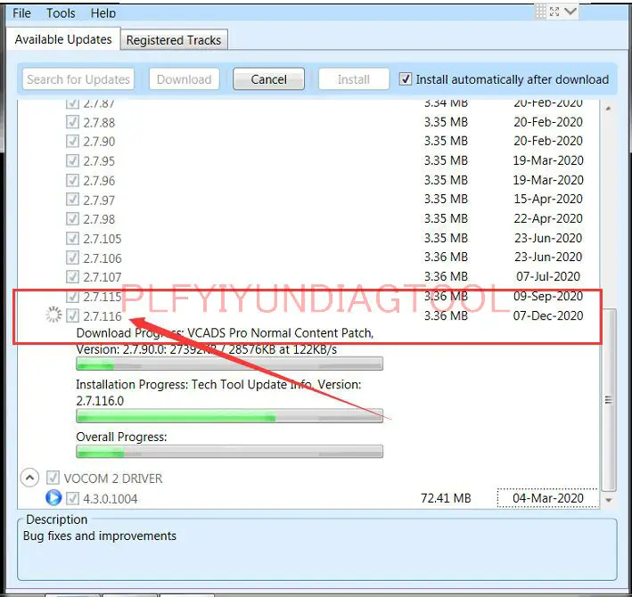Click the Download button
Screen dimensions: 632x597
point(185,79)
